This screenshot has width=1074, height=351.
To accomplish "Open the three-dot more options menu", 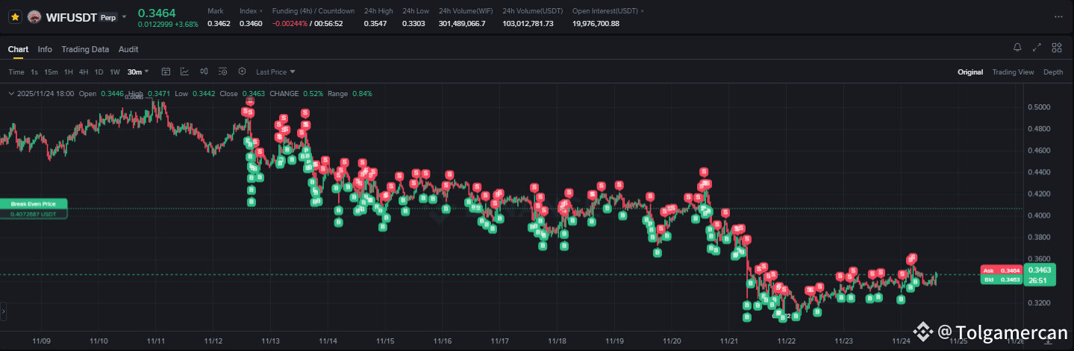I will tap(1057, 16).
